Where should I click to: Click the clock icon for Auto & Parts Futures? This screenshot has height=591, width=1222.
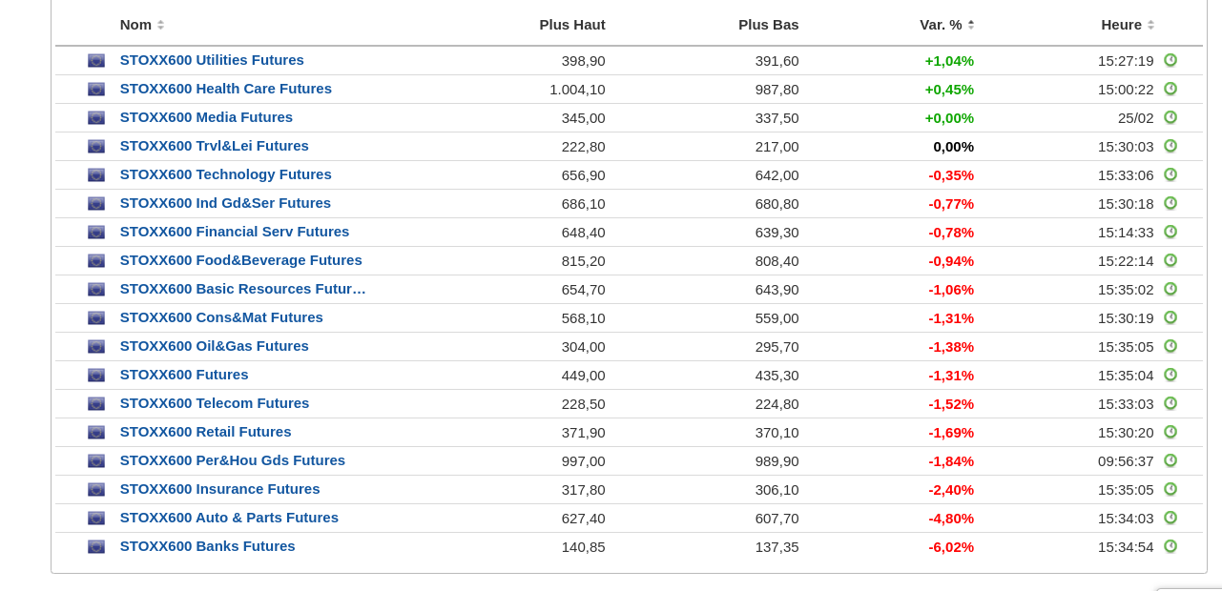(1170, 518)
